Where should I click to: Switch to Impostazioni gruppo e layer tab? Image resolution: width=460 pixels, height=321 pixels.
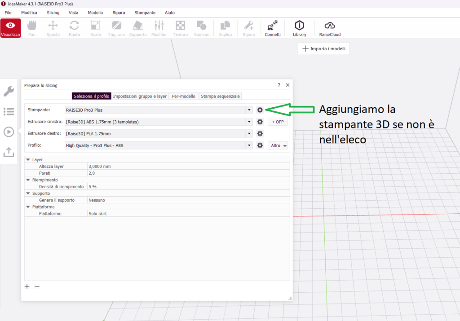140,96
